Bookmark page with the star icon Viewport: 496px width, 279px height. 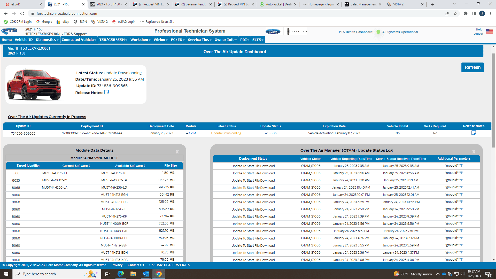(x=455, y=13)
